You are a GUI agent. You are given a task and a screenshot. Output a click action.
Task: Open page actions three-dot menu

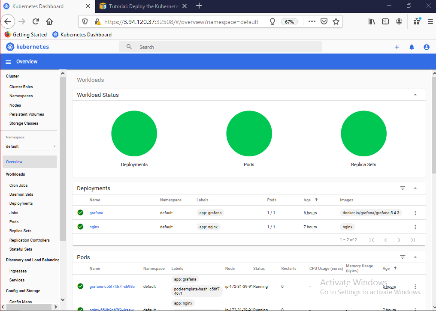(x=312, y=22)
